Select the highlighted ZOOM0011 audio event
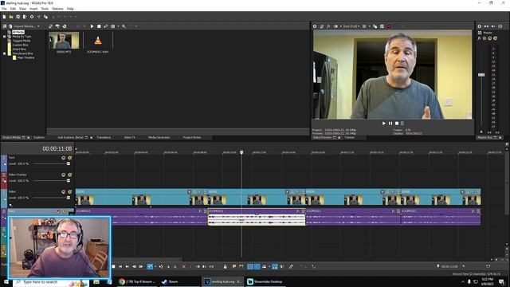Image resolution: width=510 pixels, height=287 pixels. [257, 217]
